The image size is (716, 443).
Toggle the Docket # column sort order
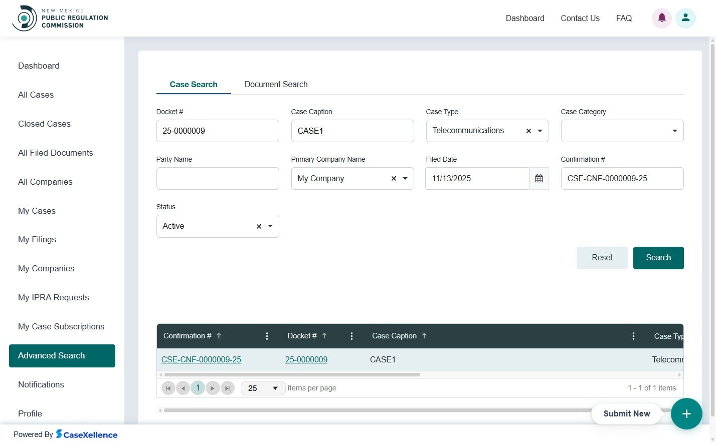(324, 336)
